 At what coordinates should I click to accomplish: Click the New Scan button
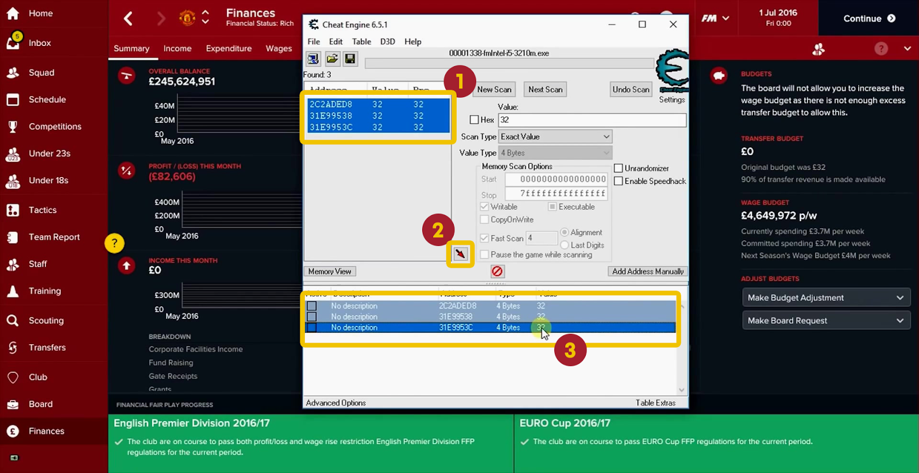click(x=494, y=90)
